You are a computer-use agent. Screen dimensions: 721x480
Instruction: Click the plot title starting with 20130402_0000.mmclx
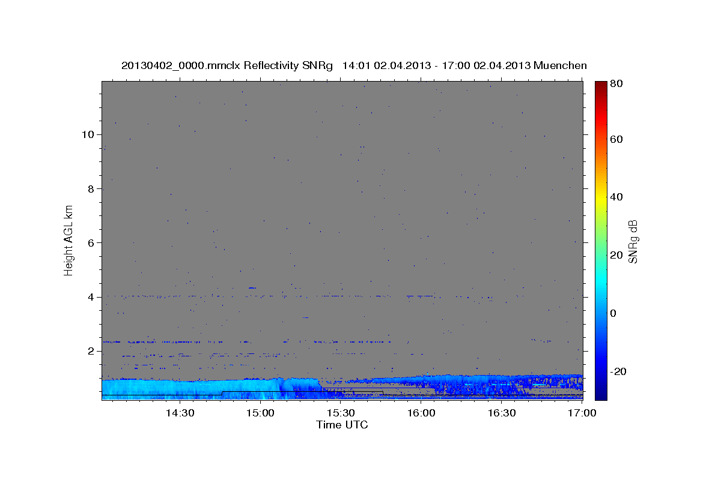(x=354, y=65)
